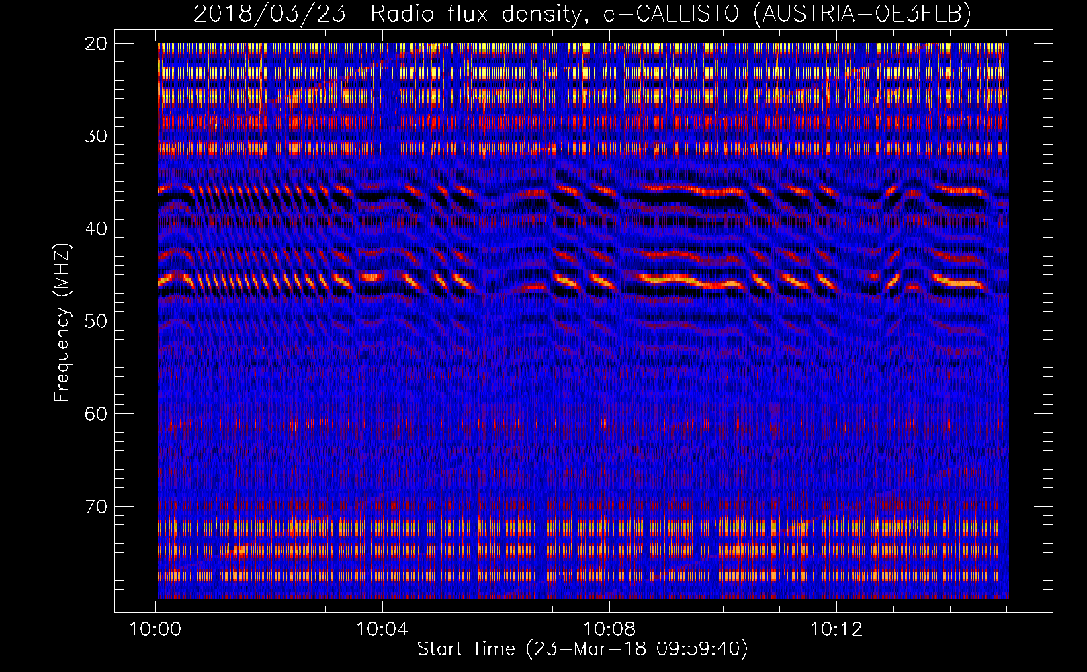Click the 30 frequency tick label
Screen dimensions: 1087x672
(x=96, y=136)
